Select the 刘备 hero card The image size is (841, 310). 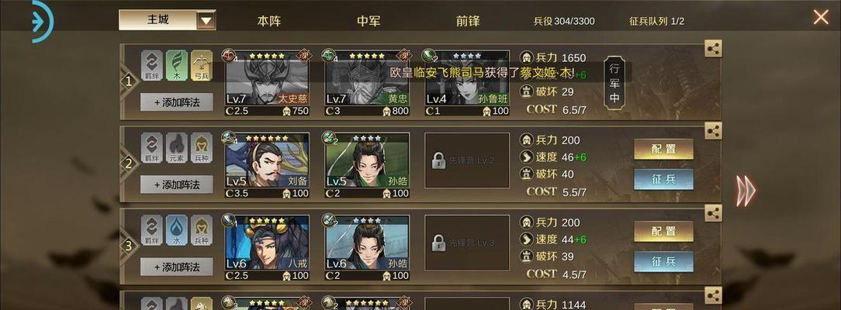pyautogui.click(x=267, y=165)
